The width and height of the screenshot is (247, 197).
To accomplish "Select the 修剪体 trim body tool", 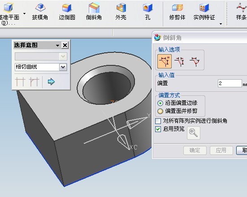I will tap(178, 12).
